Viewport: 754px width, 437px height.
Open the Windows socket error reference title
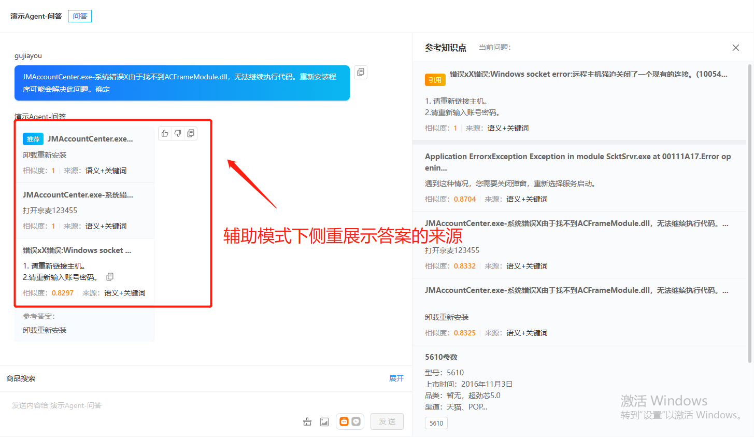[589, 74]
